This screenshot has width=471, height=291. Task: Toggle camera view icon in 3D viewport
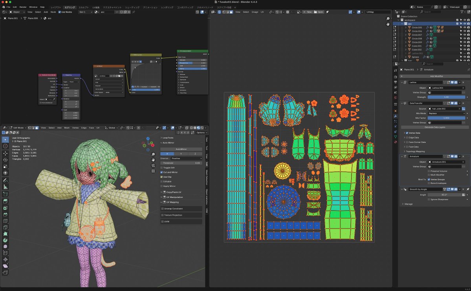(x=153, y=165)
